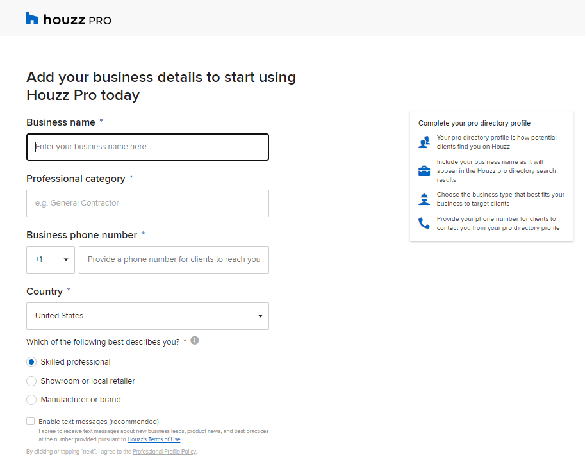Open the Professional Profile Policy link
The height and width of the screenshot is (476, 585).
point(164,452)
